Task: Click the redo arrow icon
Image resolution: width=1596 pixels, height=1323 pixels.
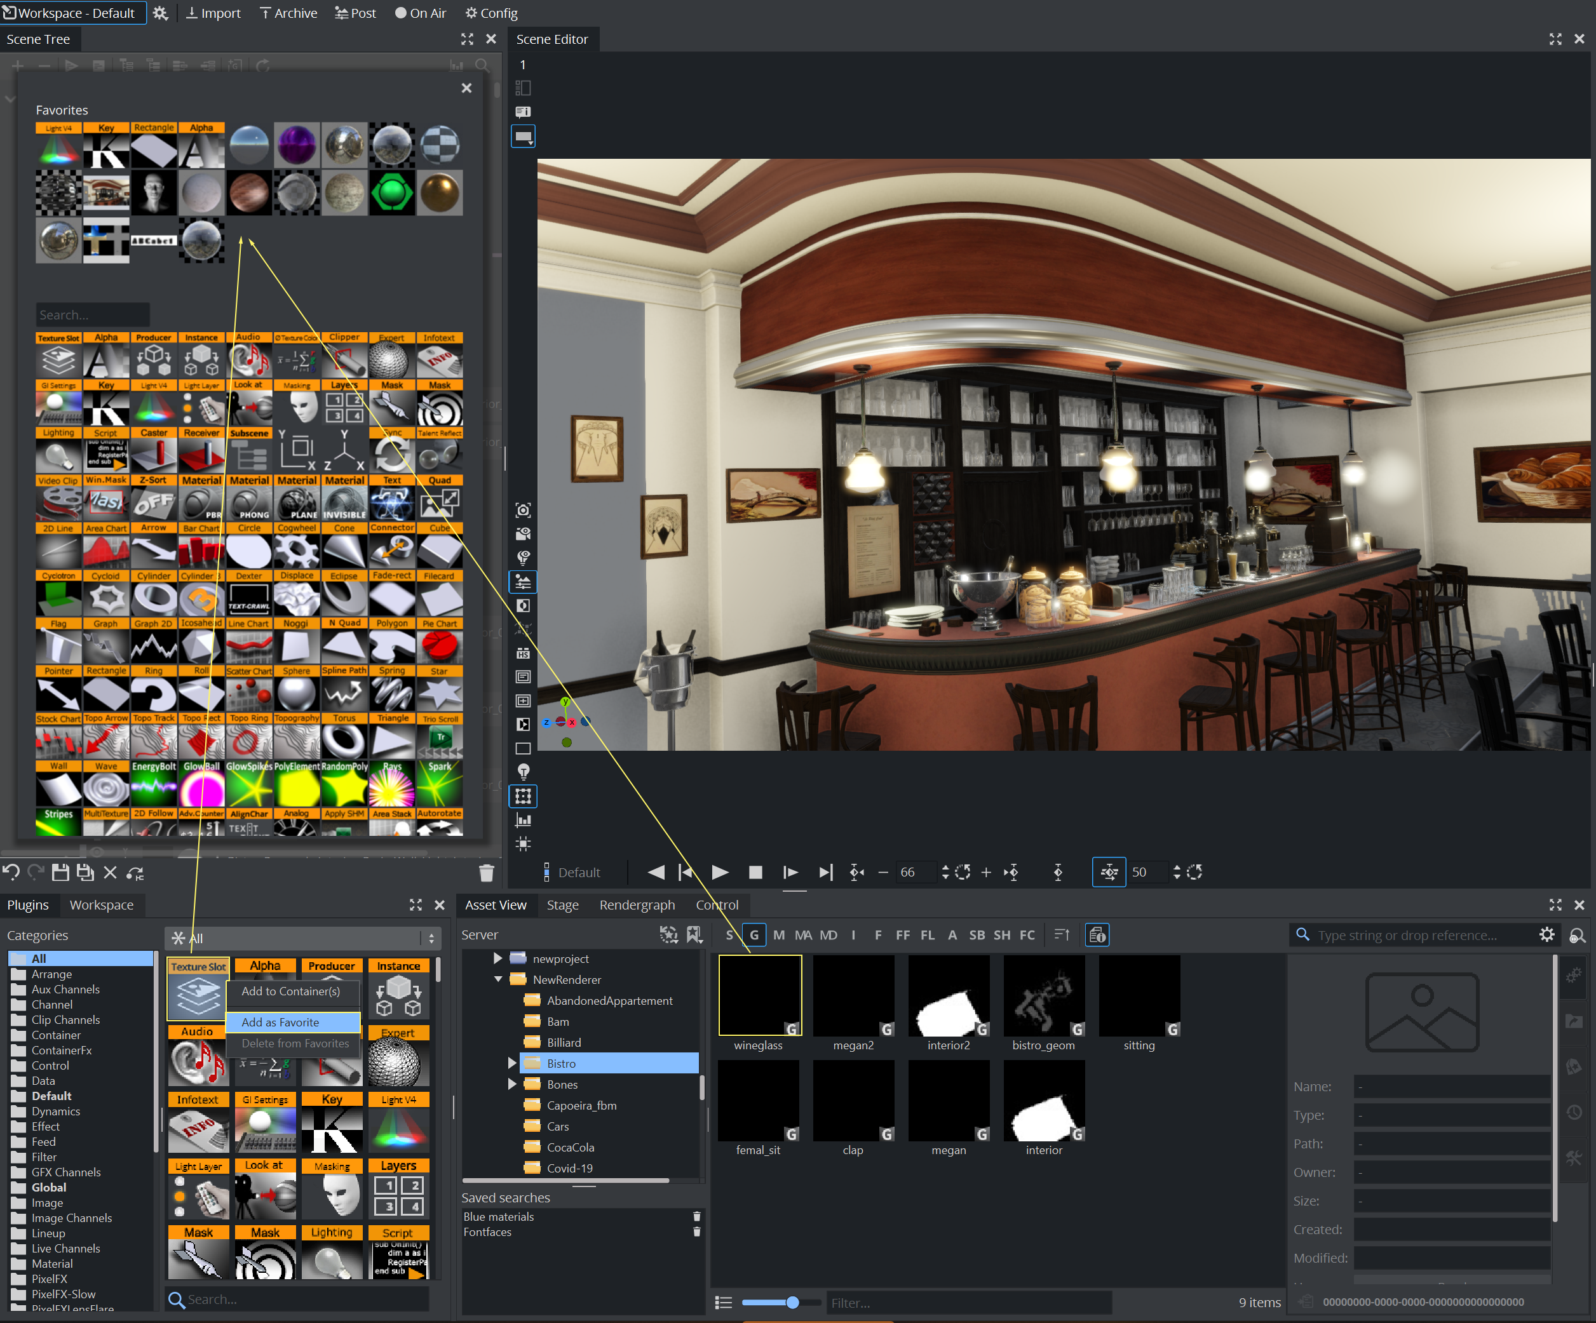Action: 36,873
